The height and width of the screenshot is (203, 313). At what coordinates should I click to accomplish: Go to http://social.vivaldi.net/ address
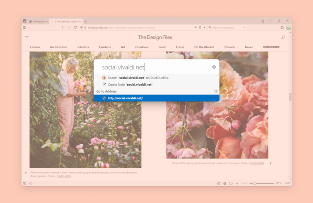[156, 98]
